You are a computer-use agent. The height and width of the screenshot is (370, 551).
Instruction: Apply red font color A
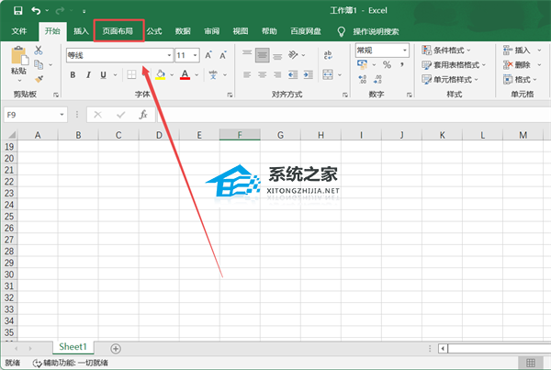click(185, 74)
